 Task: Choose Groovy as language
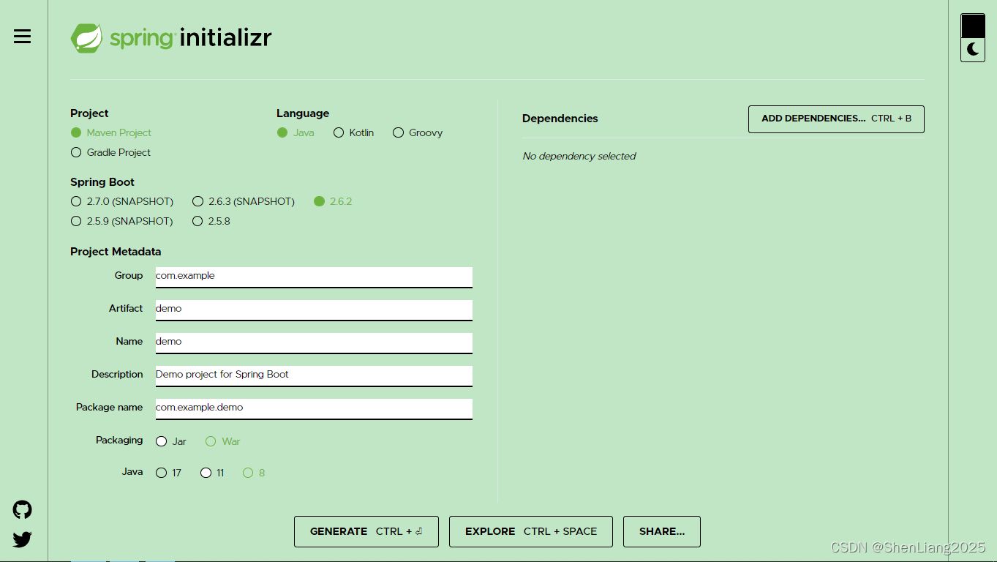pos(418,132)
